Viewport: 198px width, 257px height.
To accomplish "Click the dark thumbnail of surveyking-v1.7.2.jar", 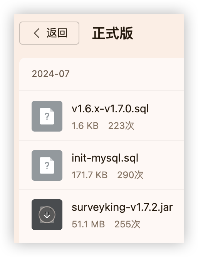I will [47, 215].
